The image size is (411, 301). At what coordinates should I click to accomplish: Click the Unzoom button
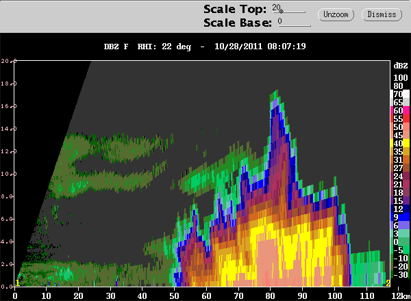point(336,14)
